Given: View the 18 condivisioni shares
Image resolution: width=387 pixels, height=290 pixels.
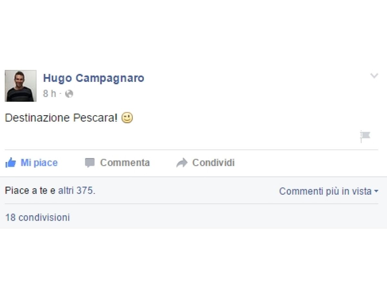Looking at the screenshot, I should tap(37, 217).
